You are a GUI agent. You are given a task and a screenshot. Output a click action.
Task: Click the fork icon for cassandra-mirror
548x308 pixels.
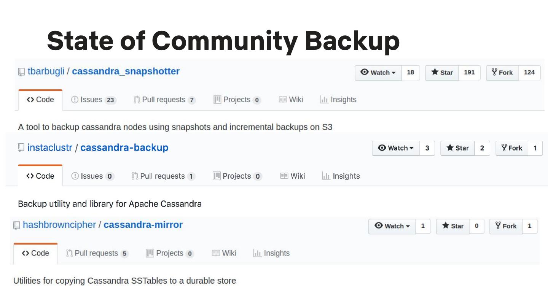click(498, 225)
